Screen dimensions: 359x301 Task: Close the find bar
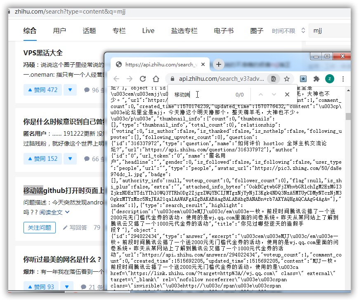point(287,94)
